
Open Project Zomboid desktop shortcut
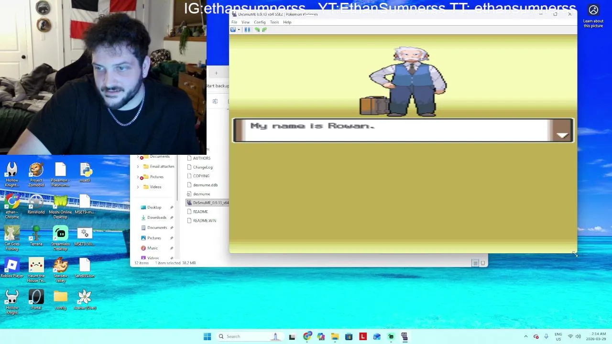pos(36,174)
